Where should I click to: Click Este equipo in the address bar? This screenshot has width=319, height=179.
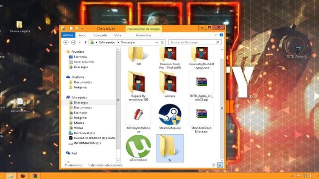(107, 42)
